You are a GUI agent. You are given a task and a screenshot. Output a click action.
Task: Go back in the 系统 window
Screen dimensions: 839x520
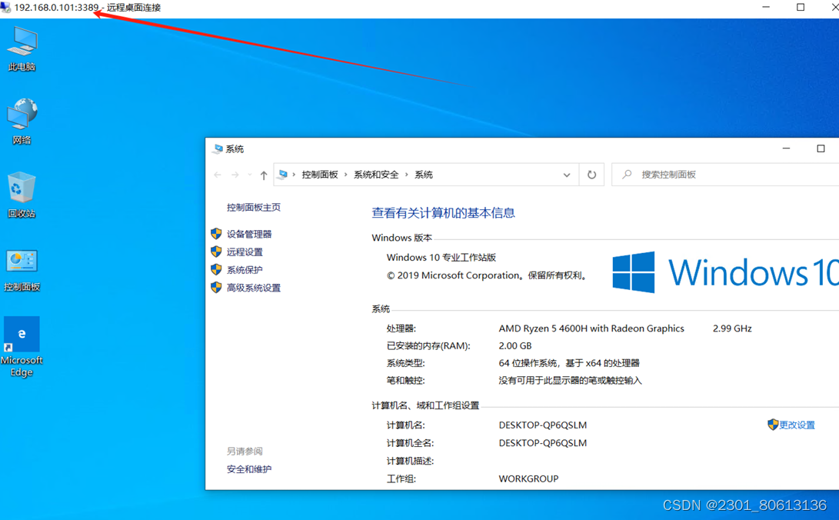[x=217, y=175]
